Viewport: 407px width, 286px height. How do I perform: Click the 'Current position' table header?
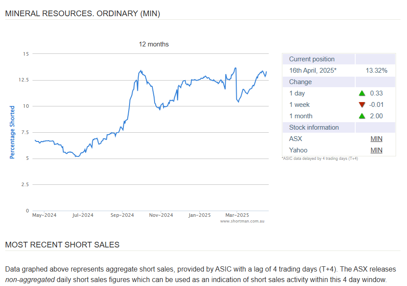tap(312, 59)
